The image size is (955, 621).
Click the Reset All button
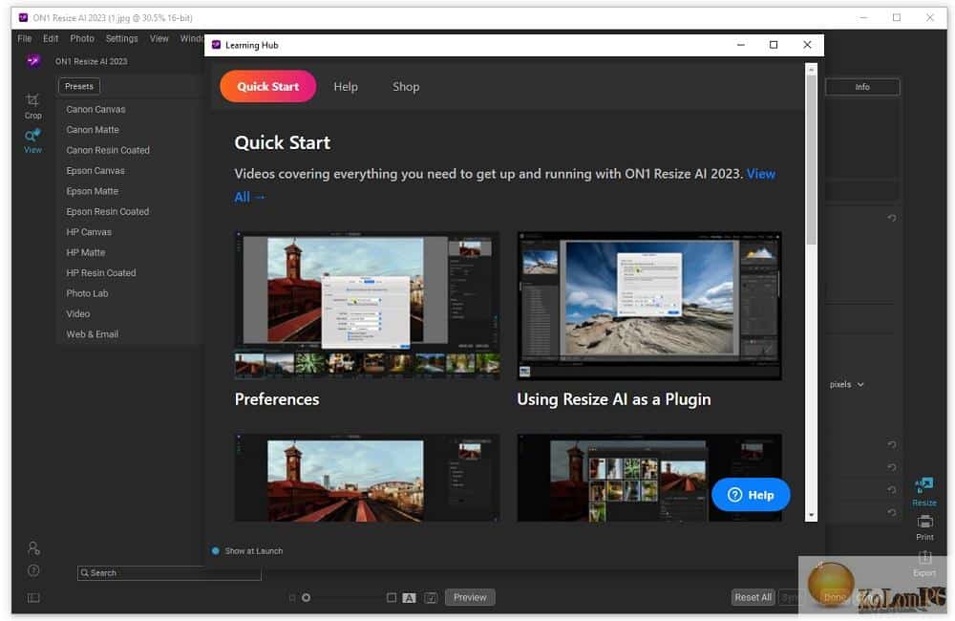click(x=753, y=597)
